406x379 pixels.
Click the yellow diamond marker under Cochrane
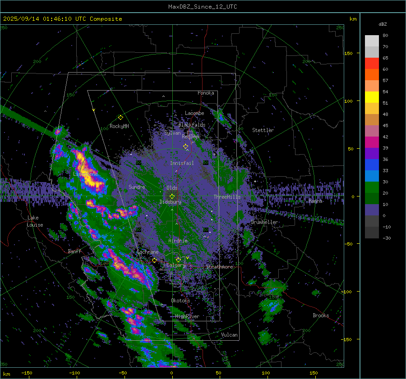coord(154,260)
